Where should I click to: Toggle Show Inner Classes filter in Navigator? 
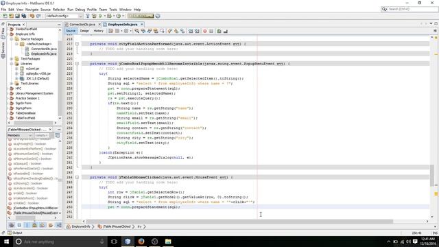tap(42, 225)
